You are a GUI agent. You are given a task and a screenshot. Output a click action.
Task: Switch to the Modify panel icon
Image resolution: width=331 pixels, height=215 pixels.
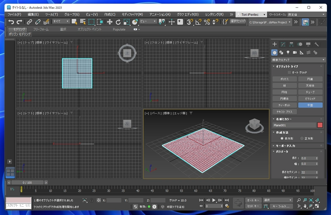(283, 44)
